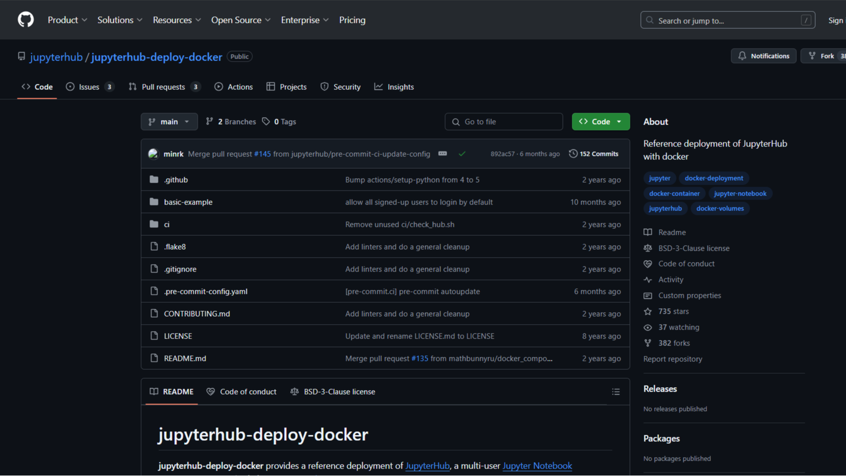846x476 pixels.
Task: Open the jupyterhub organization link
Action: [x=56, y=57]
